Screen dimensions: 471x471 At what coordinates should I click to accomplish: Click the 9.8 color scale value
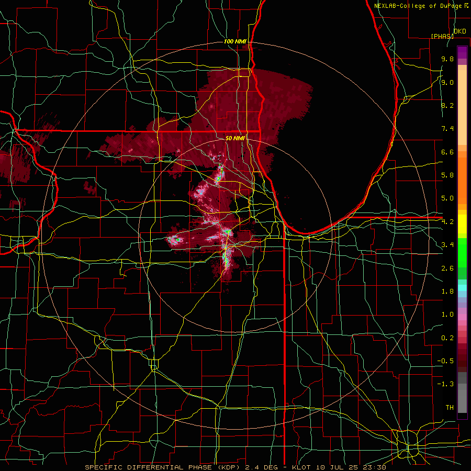coord(447,59)
